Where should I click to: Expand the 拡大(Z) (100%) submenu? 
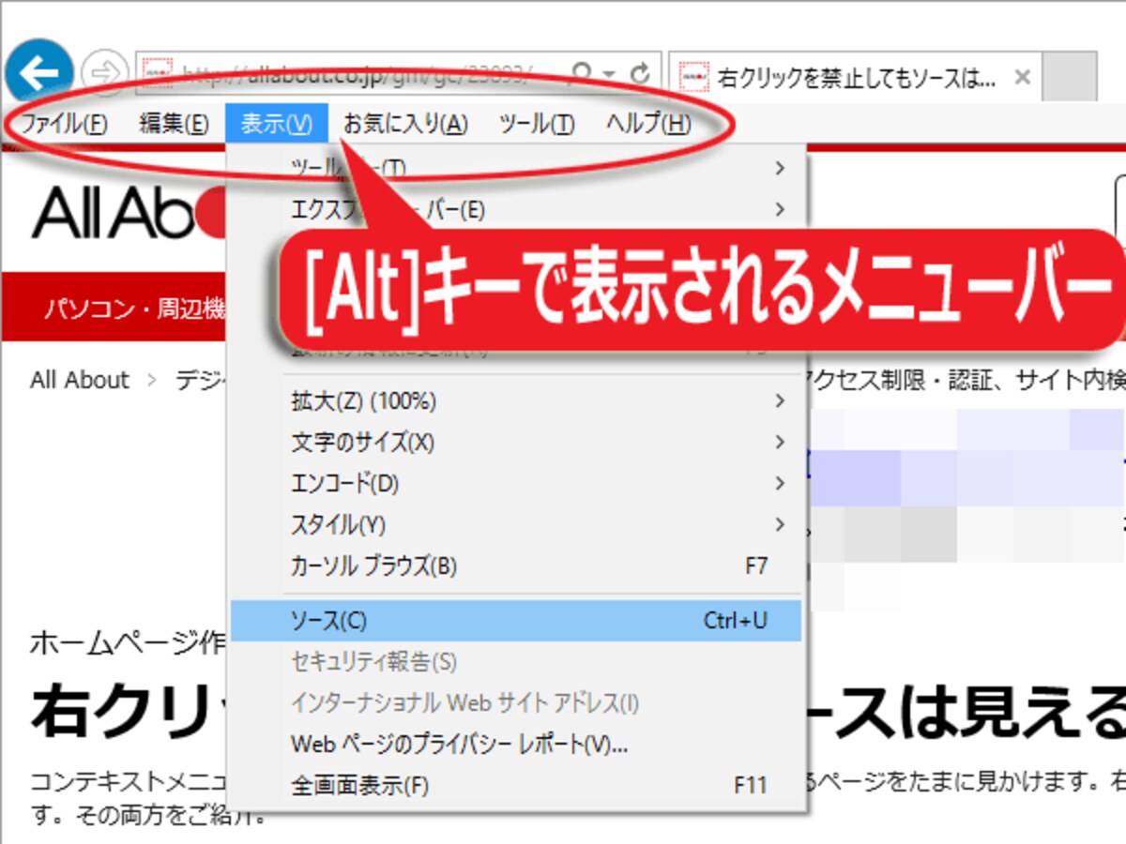[516, 401]
